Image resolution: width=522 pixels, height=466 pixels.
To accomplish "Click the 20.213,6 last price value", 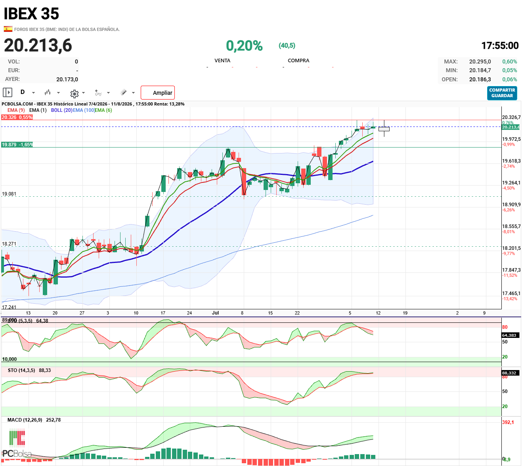I will click(x=38, y=45).
